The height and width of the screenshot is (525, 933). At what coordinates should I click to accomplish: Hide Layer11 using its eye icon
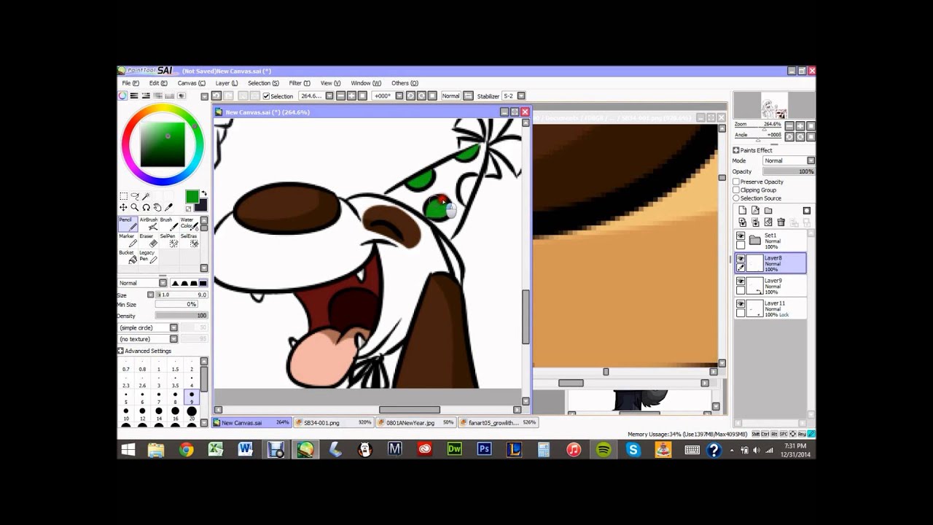click(741, 303)
